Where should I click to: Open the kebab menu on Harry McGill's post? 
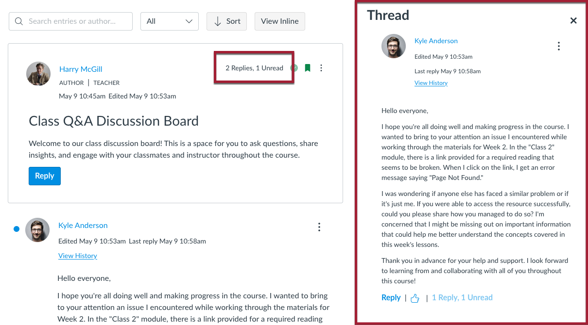321,68
